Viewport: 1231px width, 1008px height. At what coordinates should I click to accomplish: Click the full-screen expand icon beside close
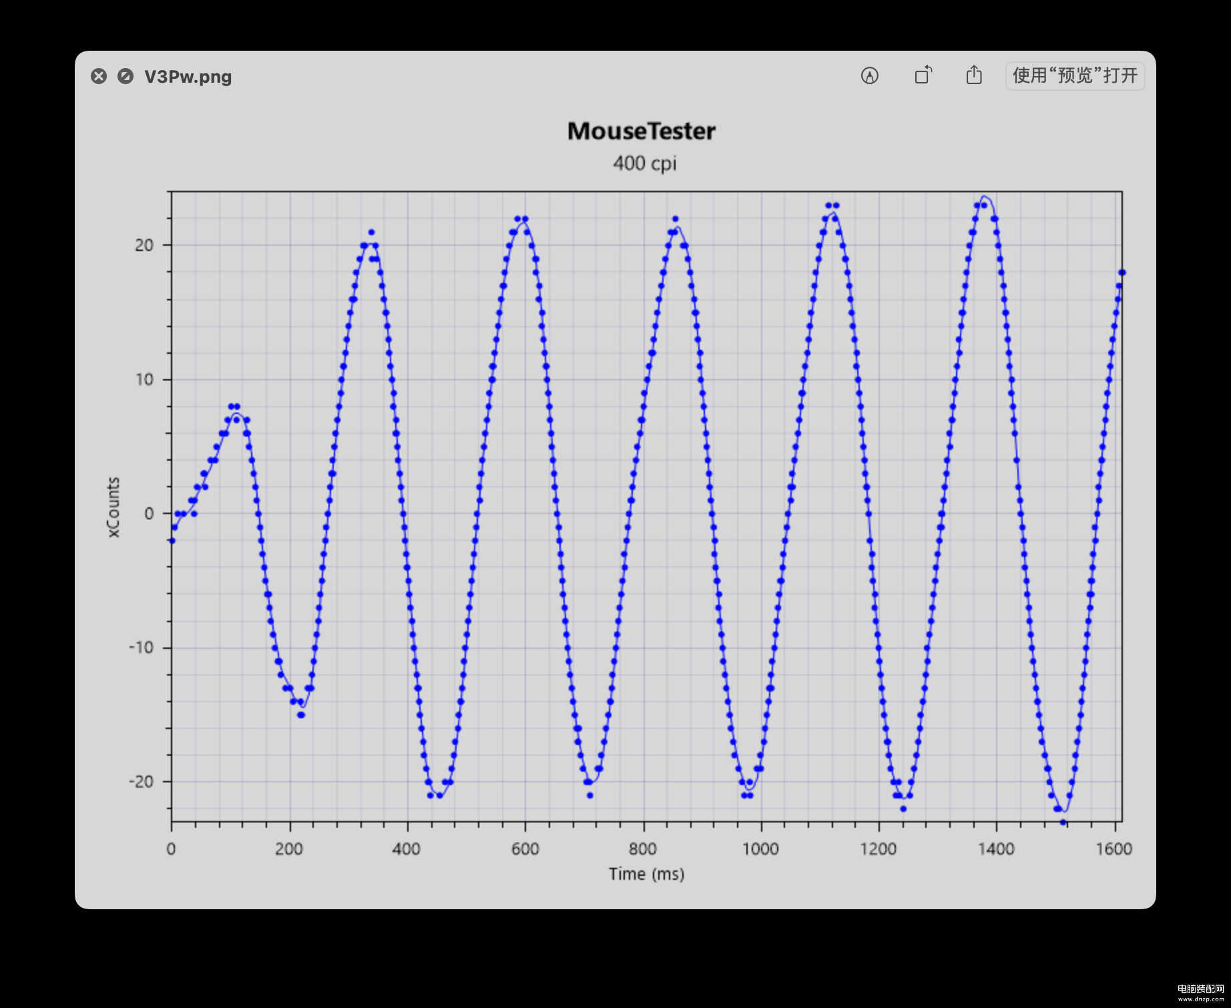point(126,76)
